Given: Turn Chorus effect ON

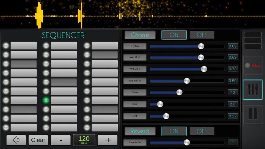Looking at the screenshot, I should point(174,35).
